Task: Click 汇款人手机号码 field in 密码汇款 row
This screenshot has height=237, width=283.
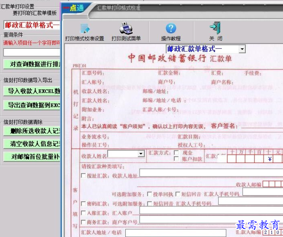Action: [x=251, y=201]
